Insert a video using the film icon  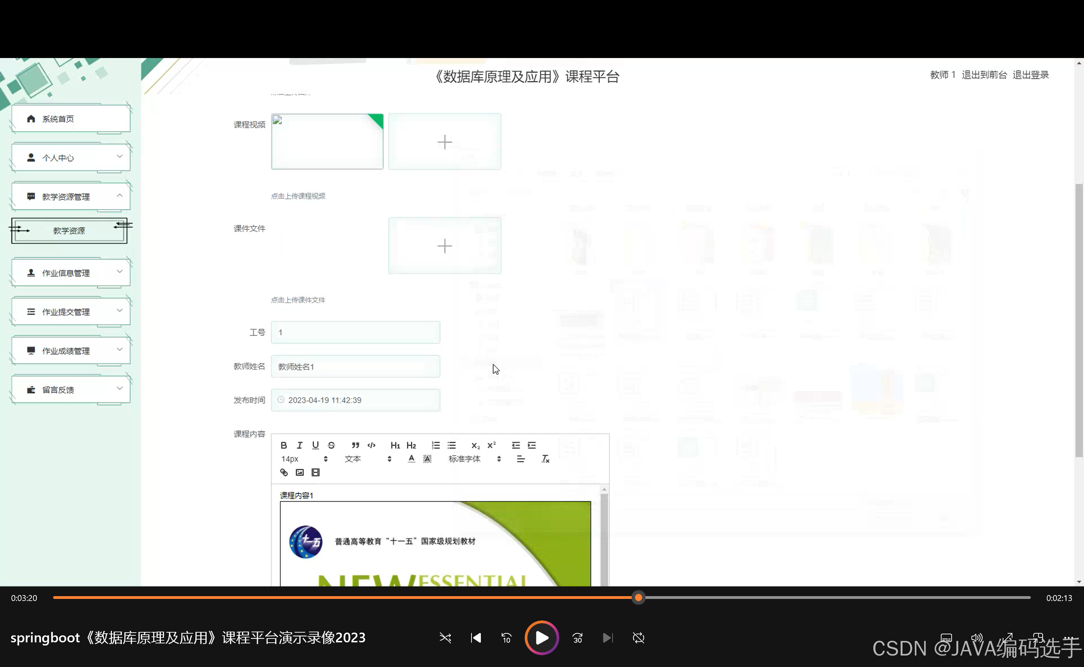coord(315,472)
